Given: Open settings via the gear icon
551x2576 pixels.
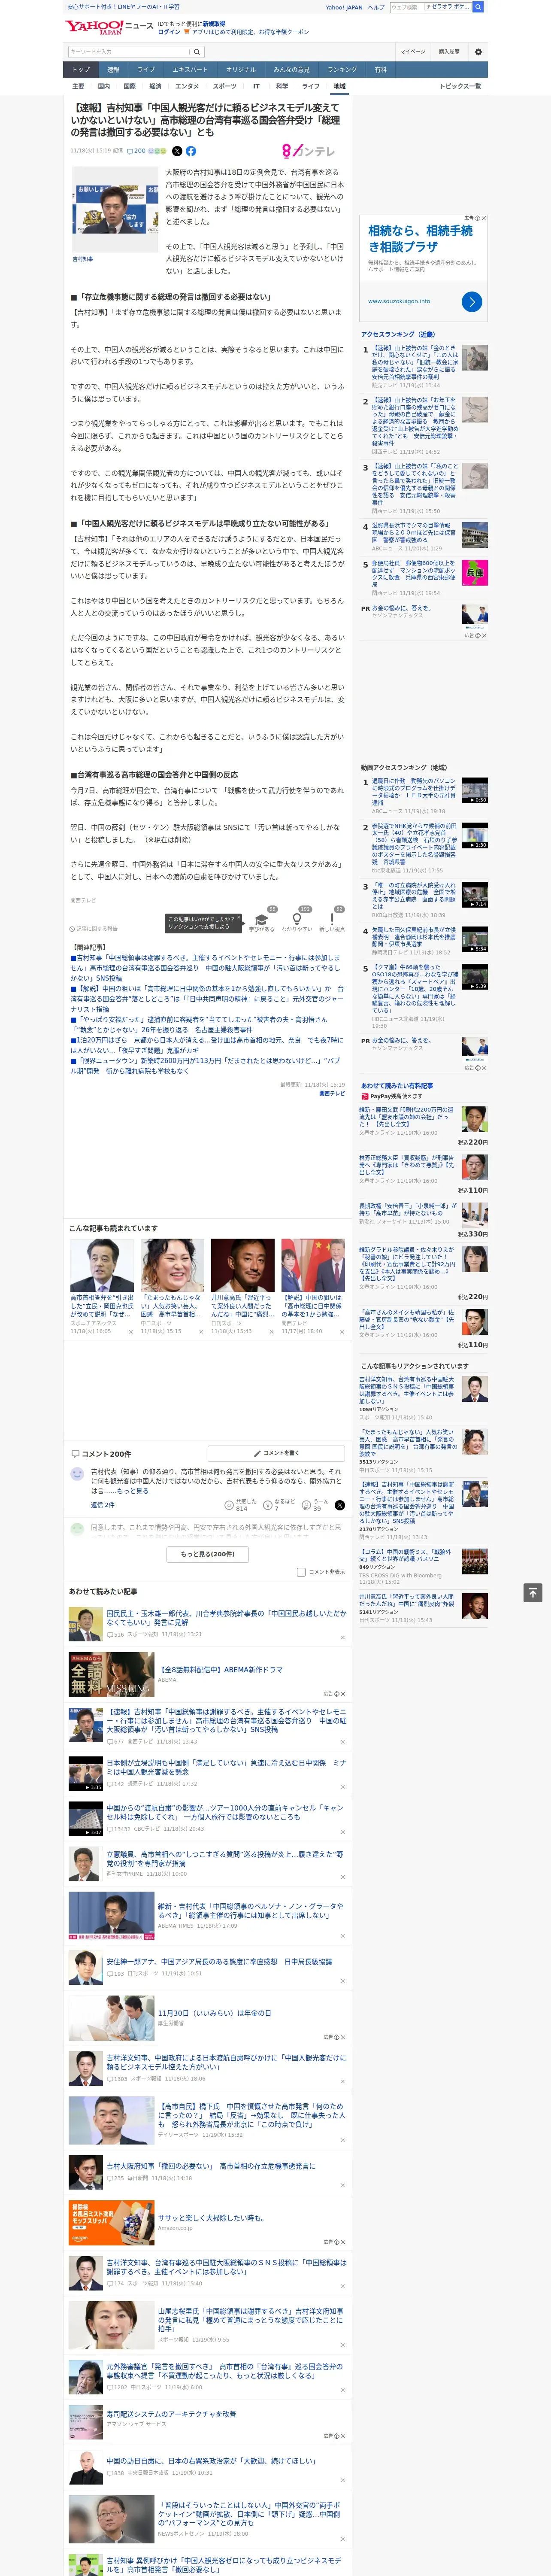Looking at the screenshot, I should point(477,52).
